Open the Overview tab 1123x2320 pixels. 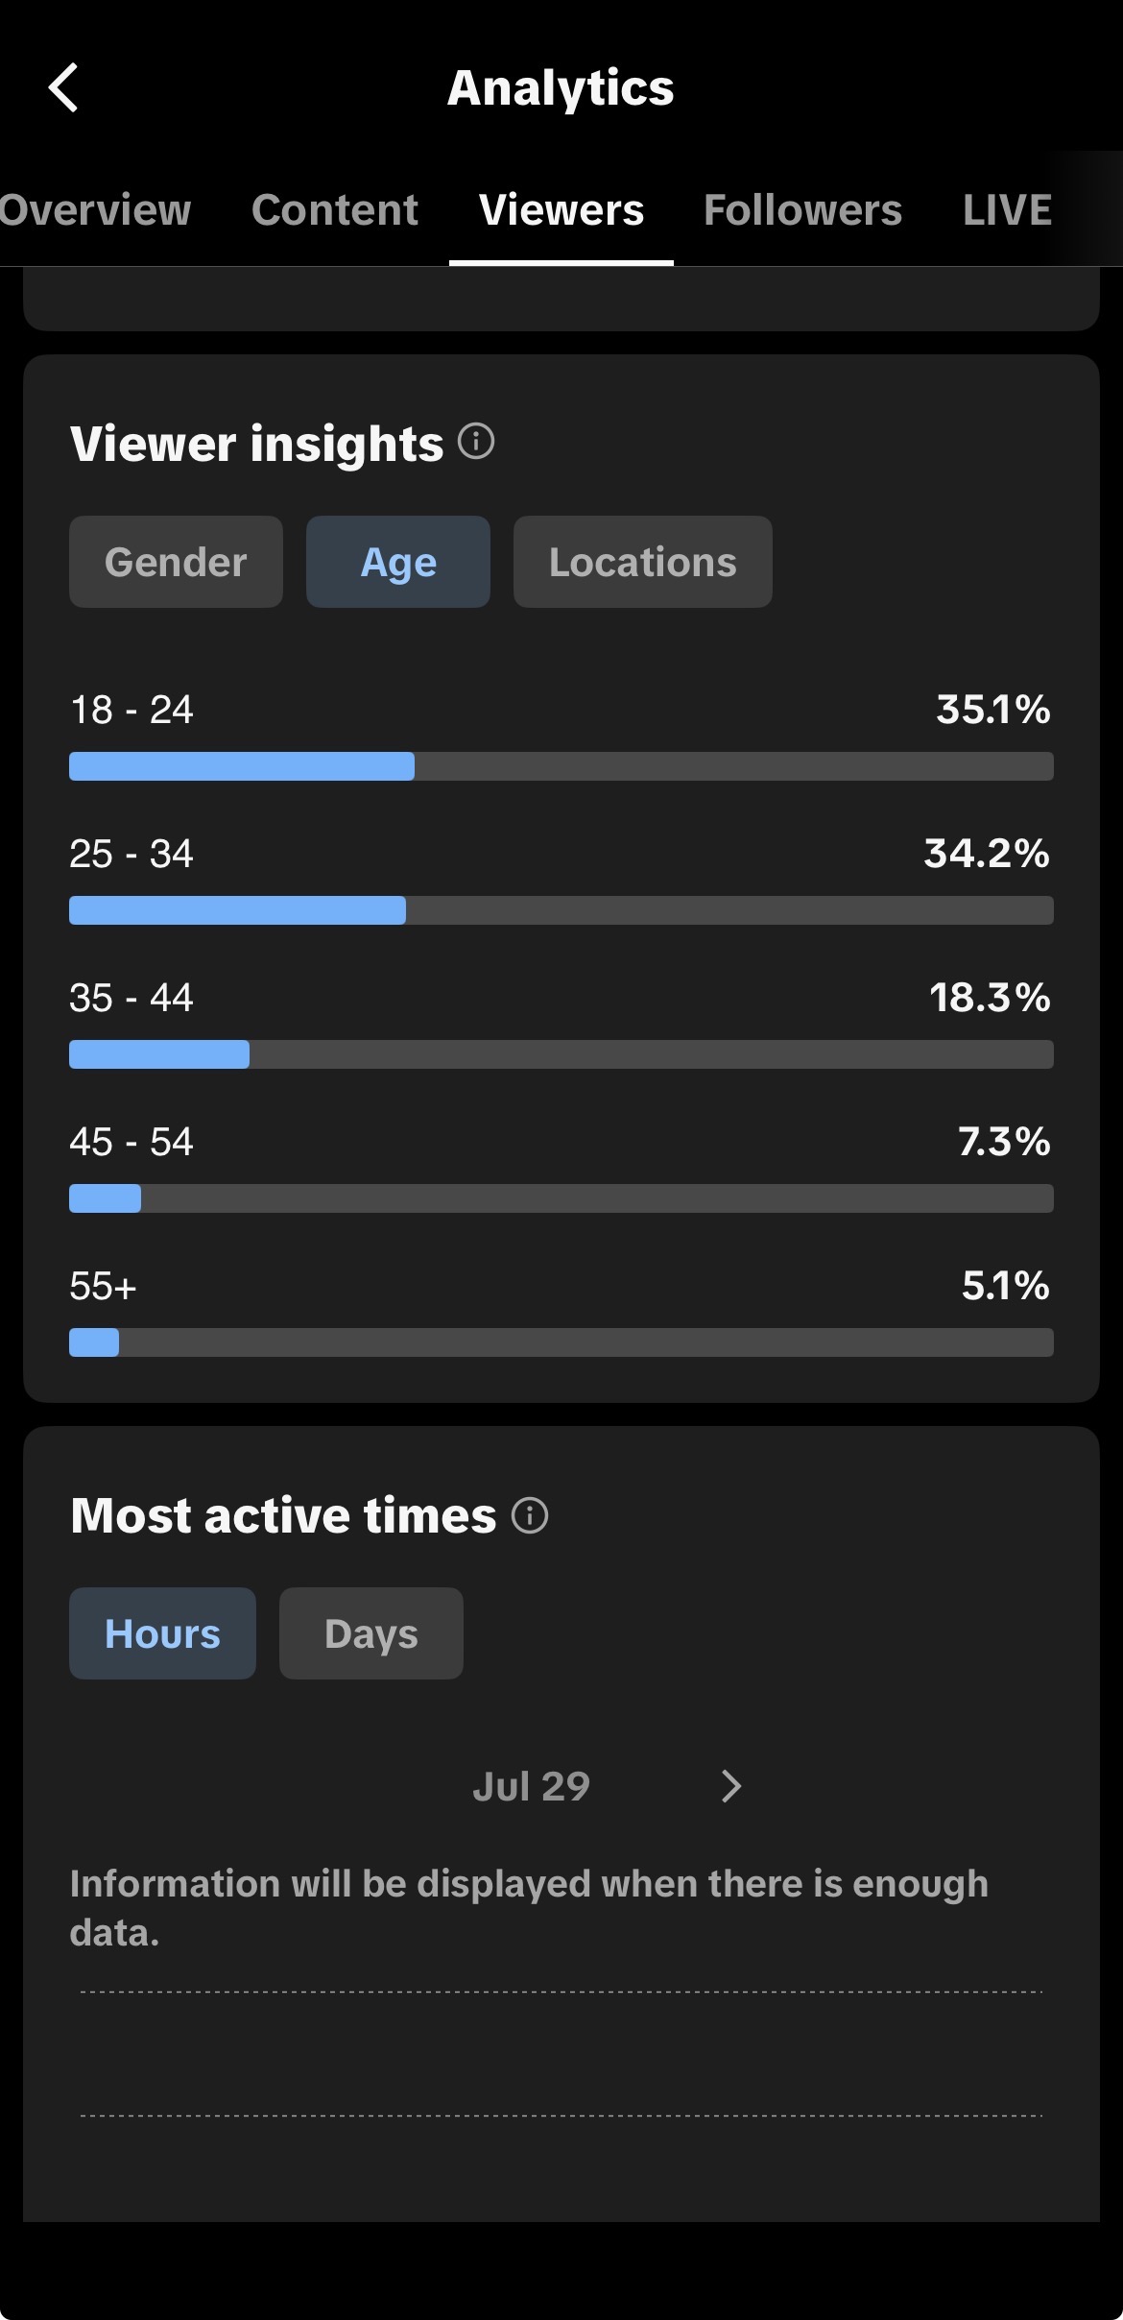(x=95, y=209)
